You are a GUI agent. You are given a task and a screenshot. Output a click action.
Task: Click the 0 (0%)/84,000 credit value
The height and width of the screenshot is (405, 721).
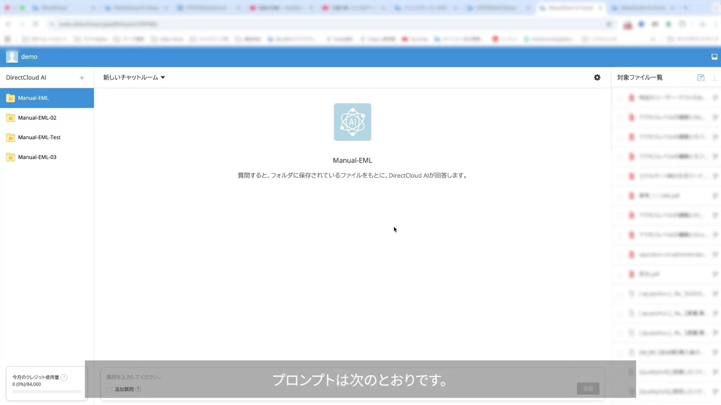tap(26, 384)
